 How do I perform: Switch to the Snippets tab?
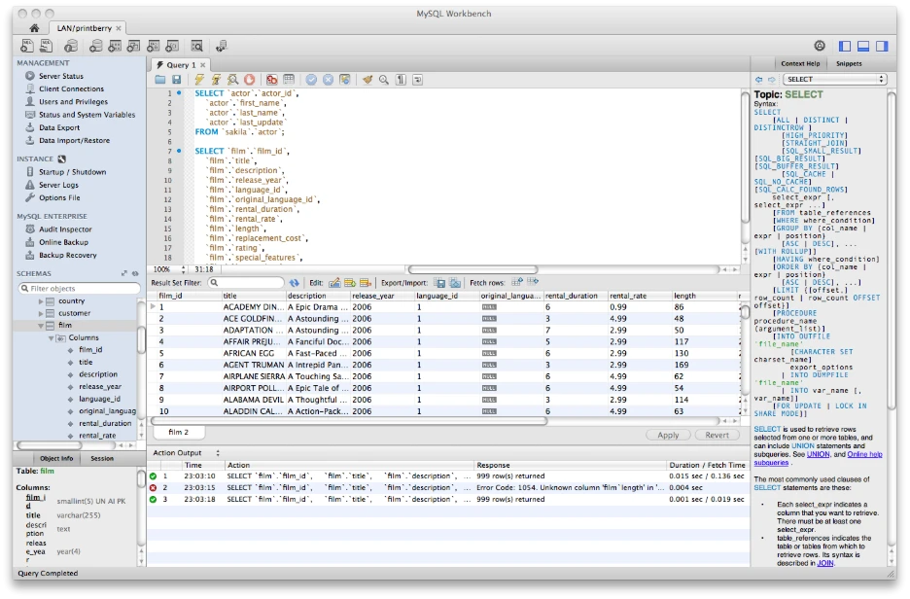tap(848, 63)
